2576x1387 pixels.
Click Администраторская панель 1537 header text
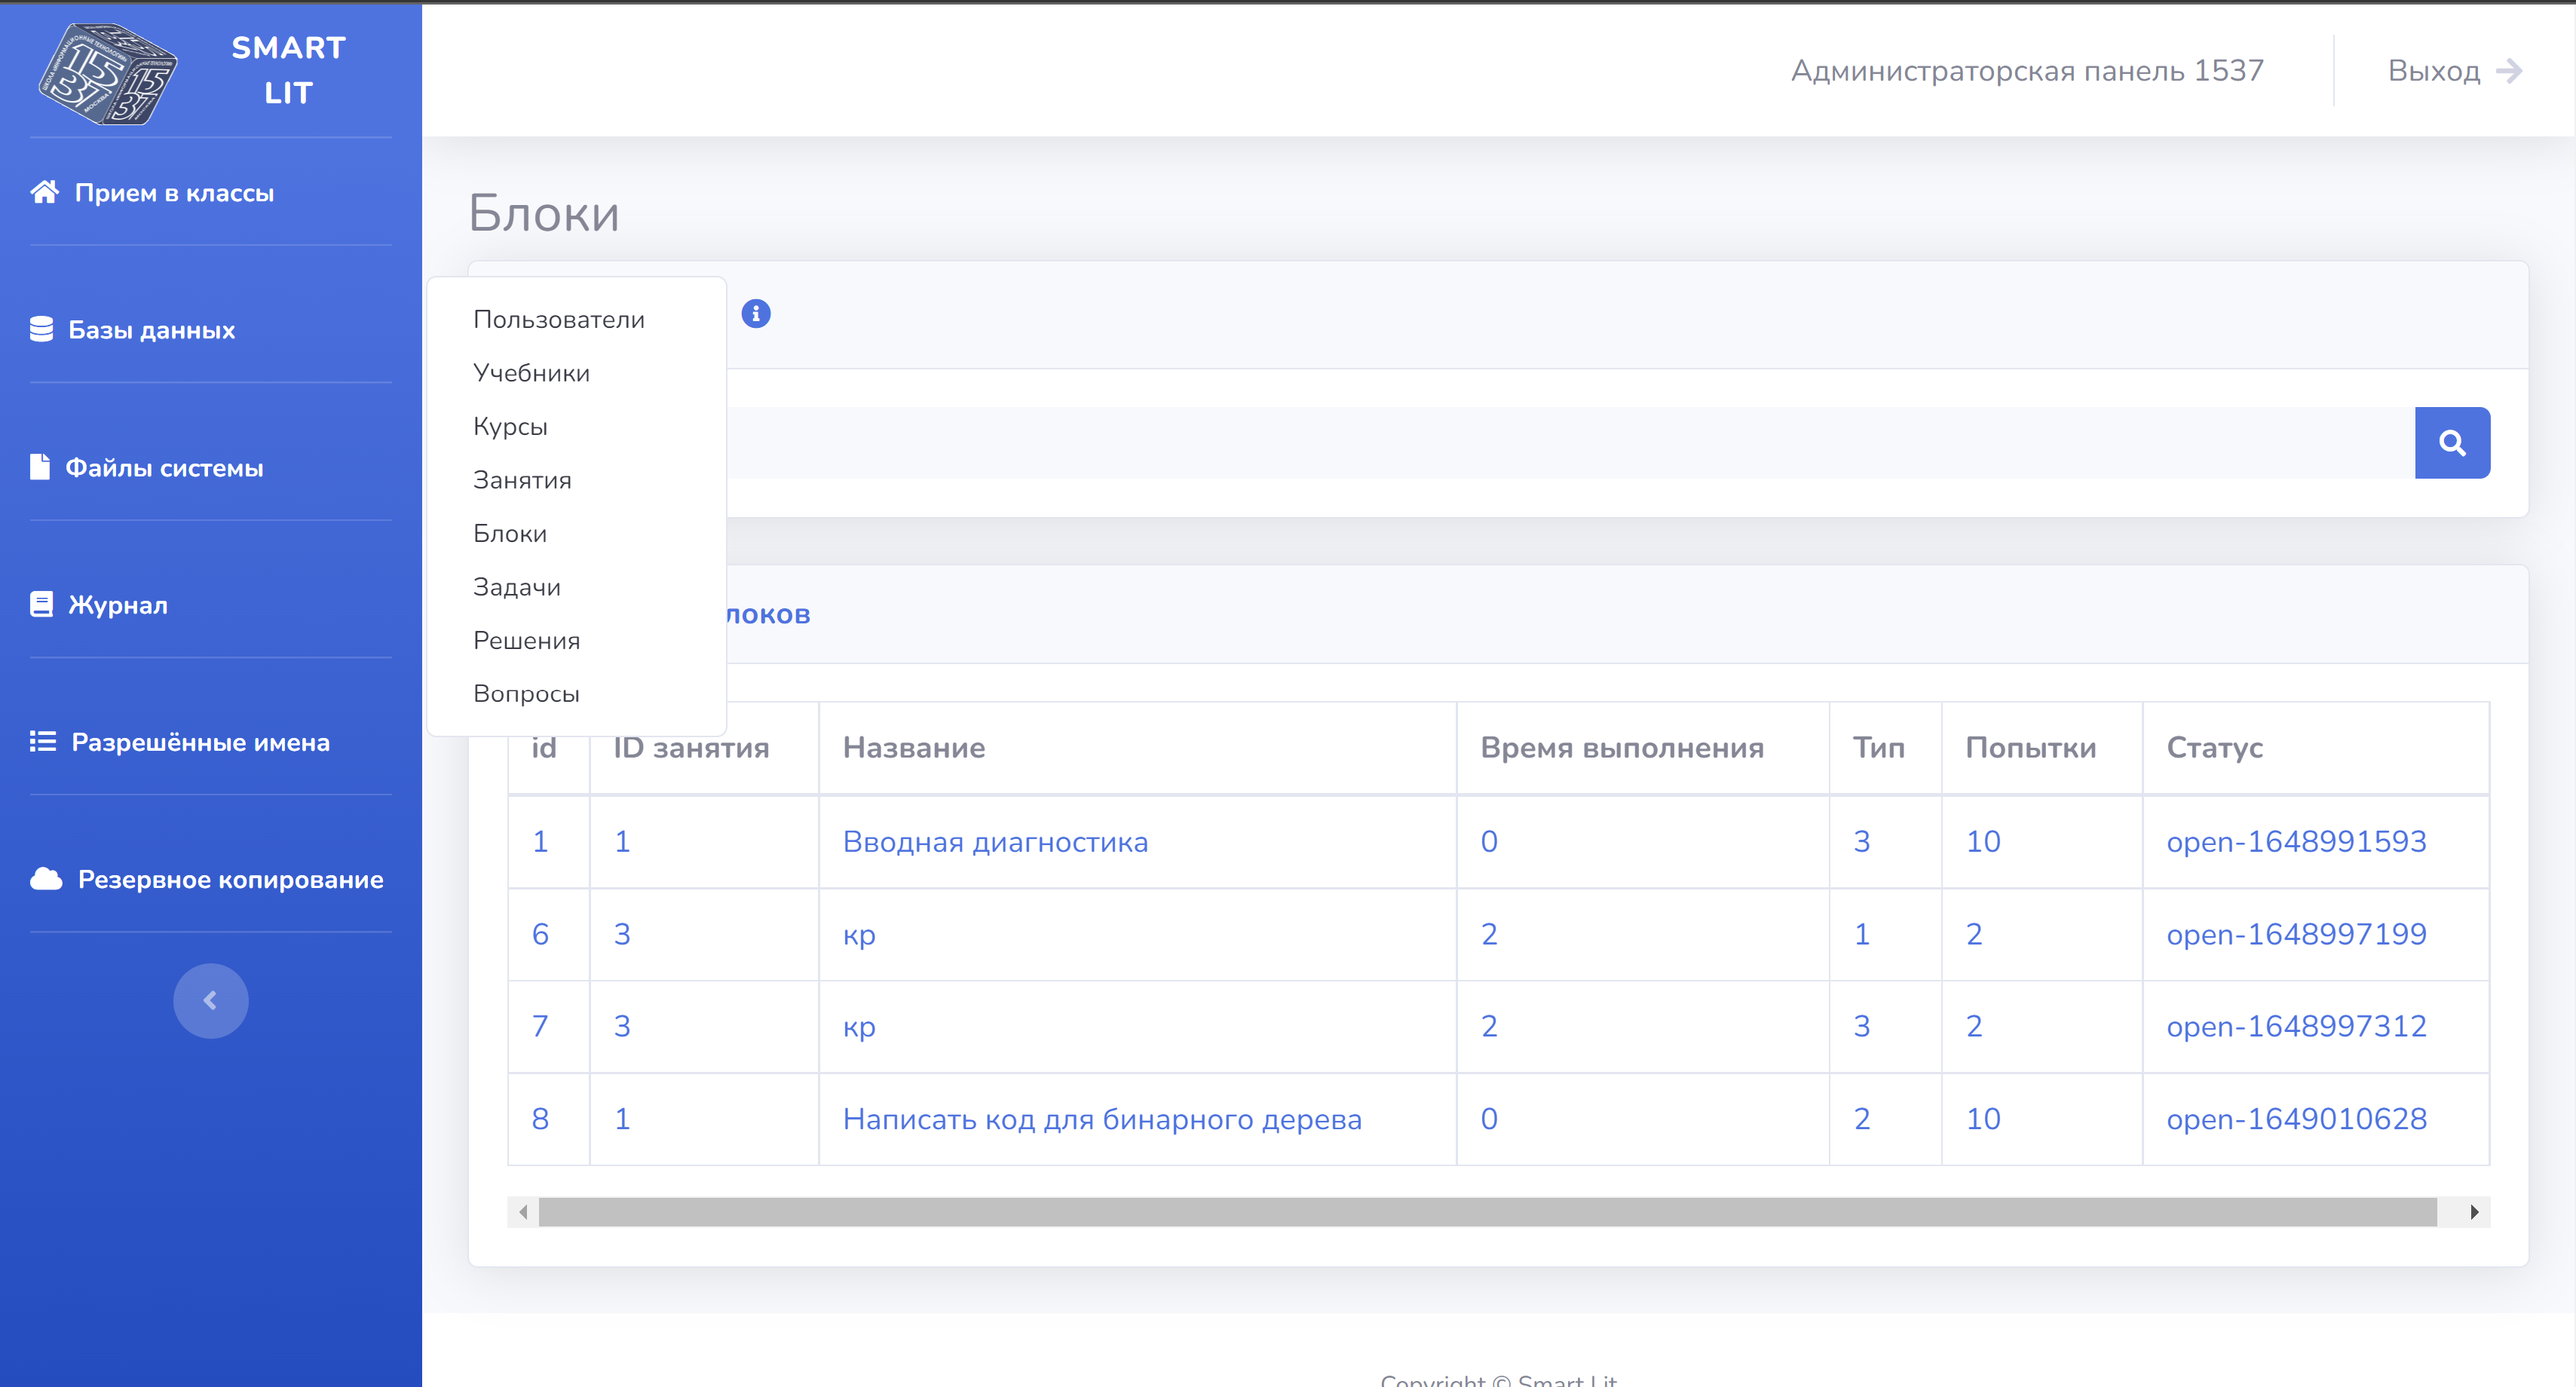pyautogui.click(x=2027, y=70)
